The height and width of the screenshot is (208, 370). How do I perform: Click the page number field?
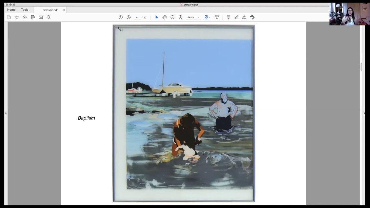pos(137,17)
